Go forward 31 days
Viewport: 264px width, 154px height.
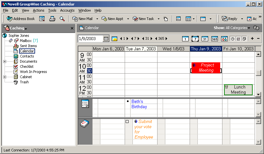pyautogui.click(x=152, y=39)
